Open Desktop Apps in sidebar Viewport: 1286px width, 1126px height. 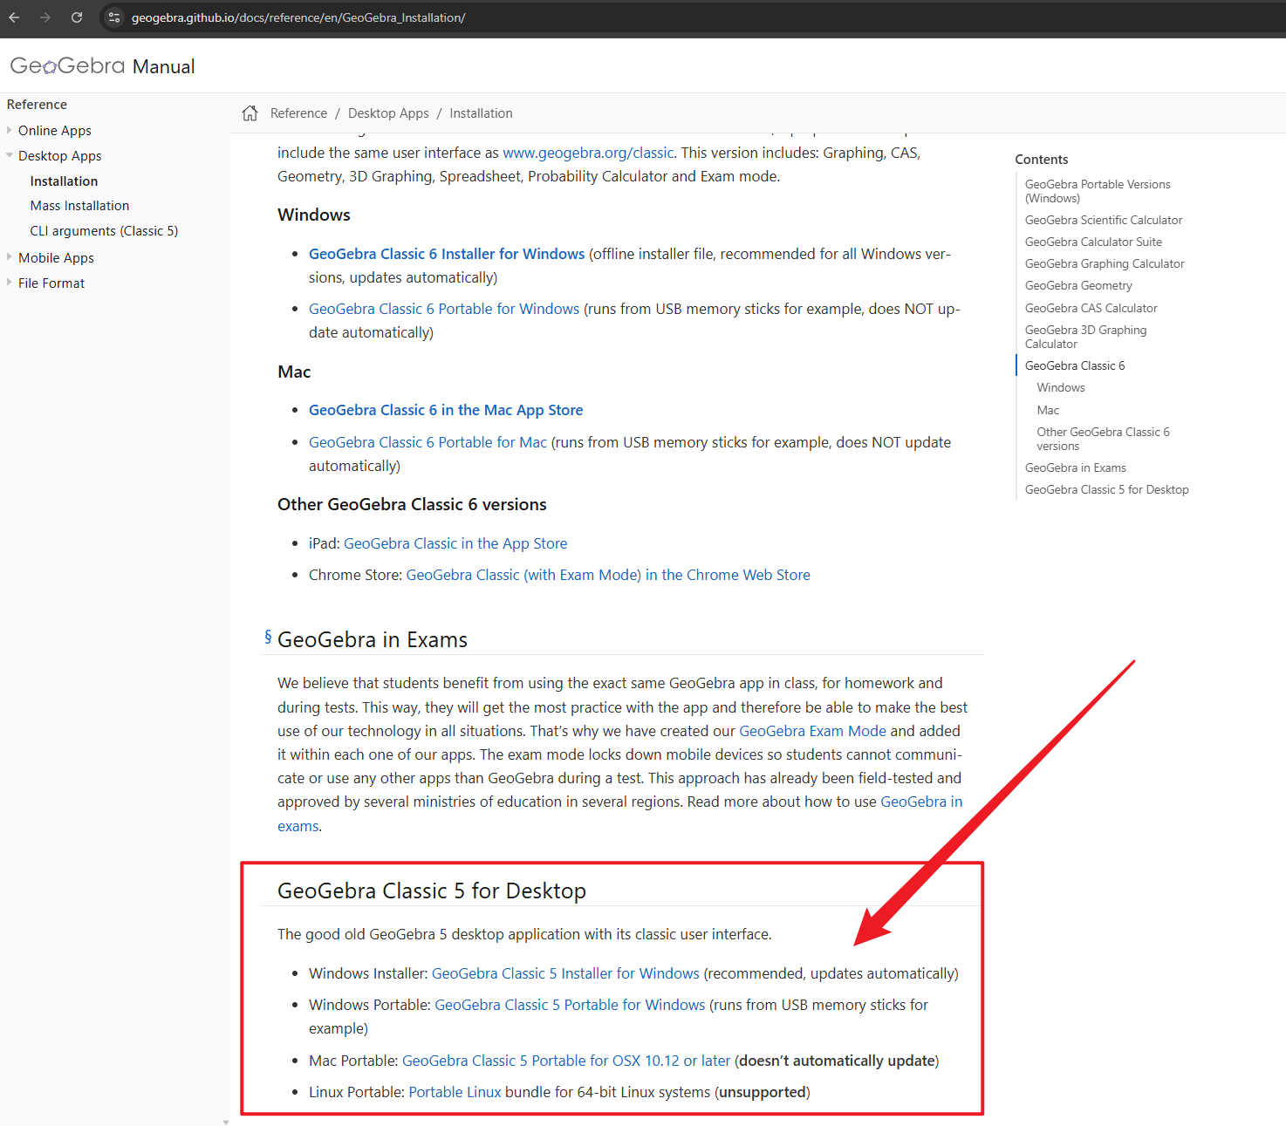[60, 156]
